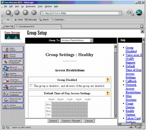Image resolution: width=146 pixels, height=130 pixels.
Task: Open Network Access Restrictions help link
Action: pyautogui.click(x=133, y=88)
